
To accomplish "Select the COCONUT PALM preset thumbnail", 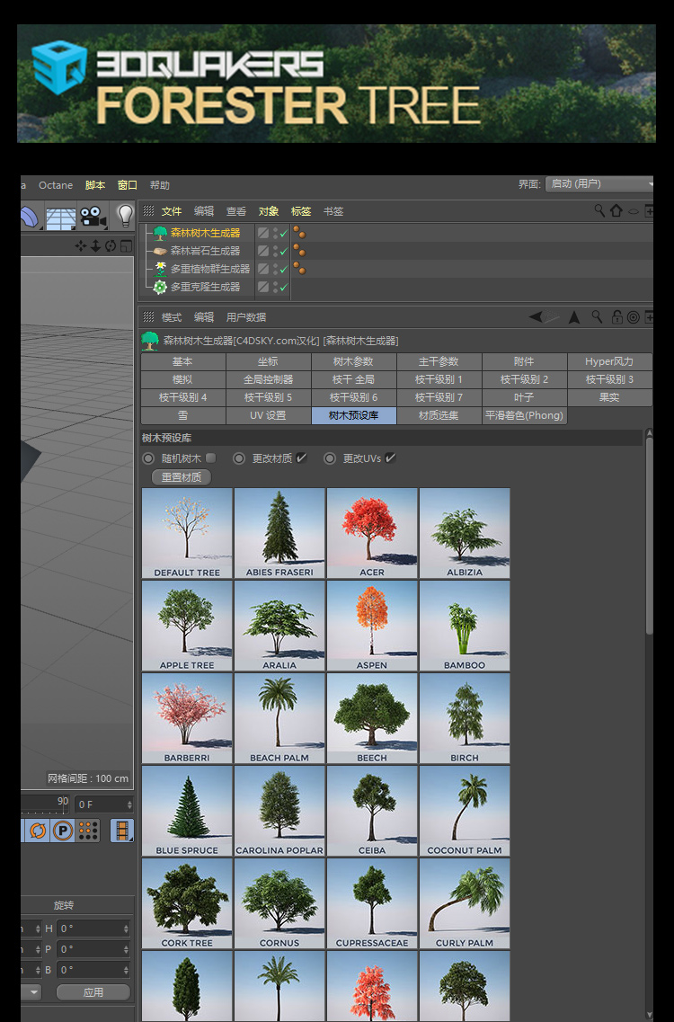I will point(464,811).
